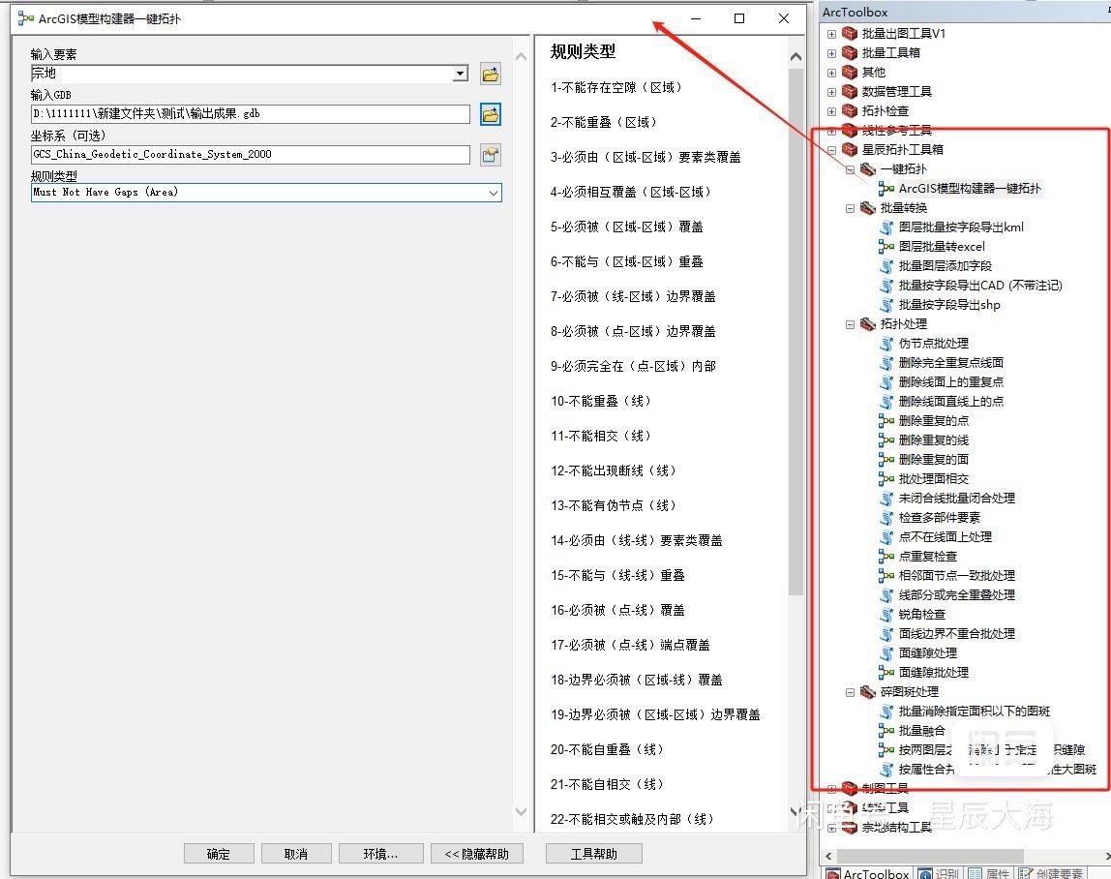Click << 隐藏帮助 button
Image resolution: width=1111 pixels, height=879 pixels.
coord(476,854)
